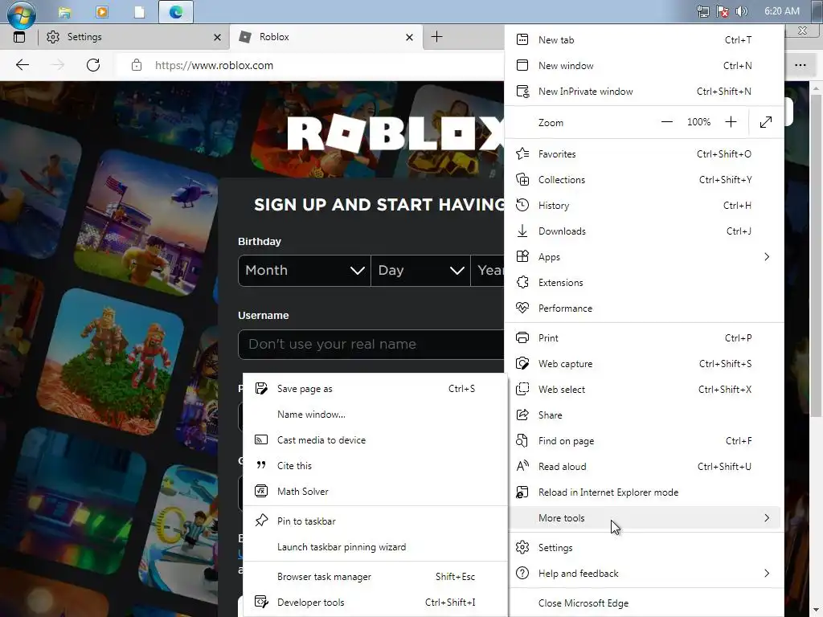This screenshot has width=823, height=617.
Task: Click the Action Center flag tray icon
Action: [723, 11]
